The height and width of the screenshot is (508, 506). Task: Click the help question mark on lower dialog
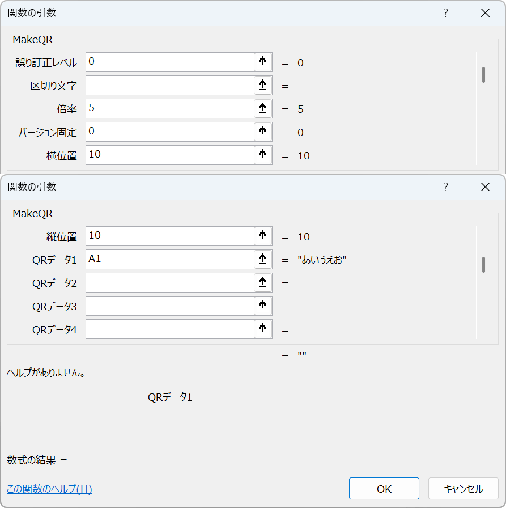445,187
